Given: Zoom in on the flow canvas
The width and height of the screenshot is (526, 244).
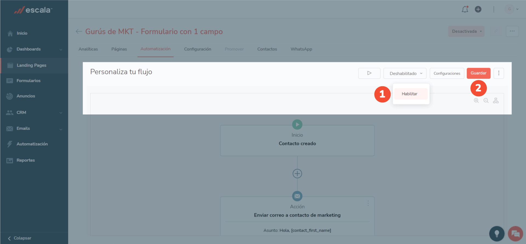Looking at the screenshot, I should 476,101.
